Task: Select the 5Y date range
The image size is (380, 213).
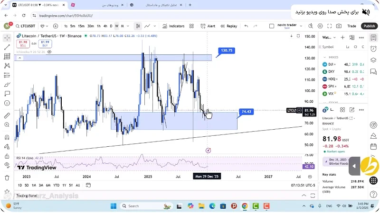Action: tap(71, 185)
